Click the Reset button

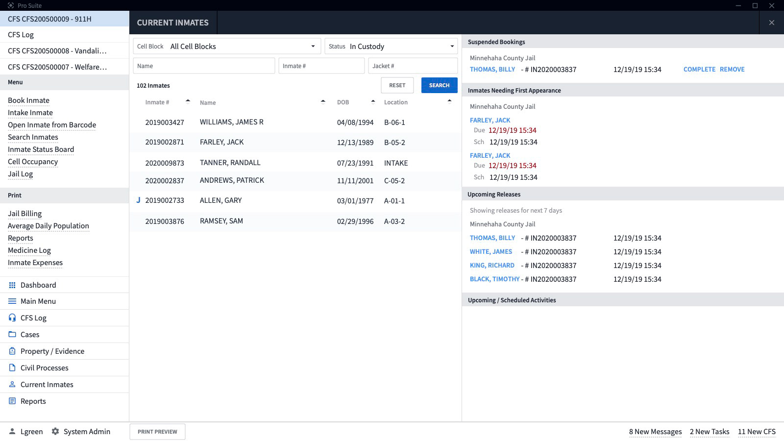[397, 85]
